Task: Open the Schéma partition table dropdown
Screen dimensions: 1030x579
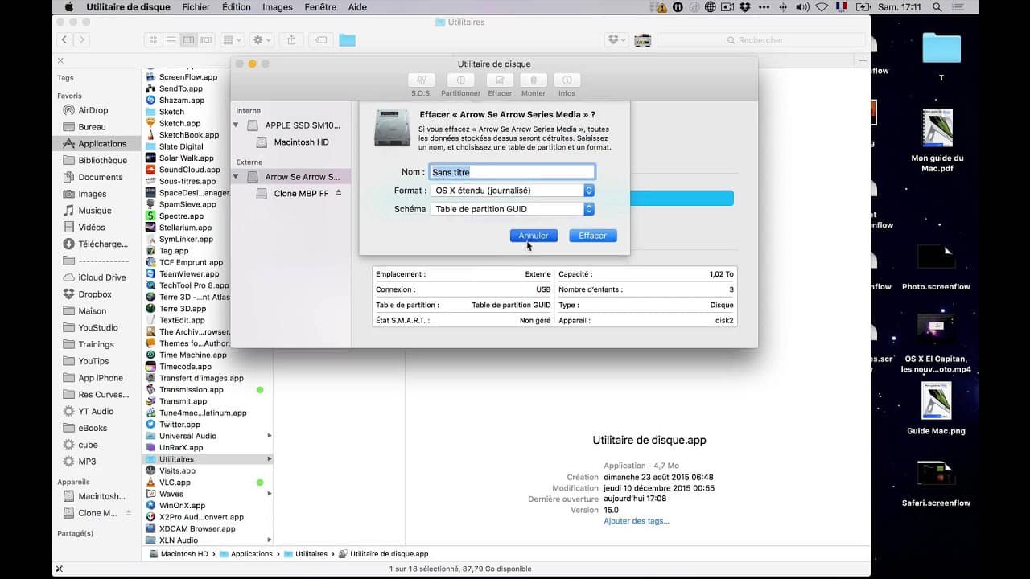Action: coord(513,209)
